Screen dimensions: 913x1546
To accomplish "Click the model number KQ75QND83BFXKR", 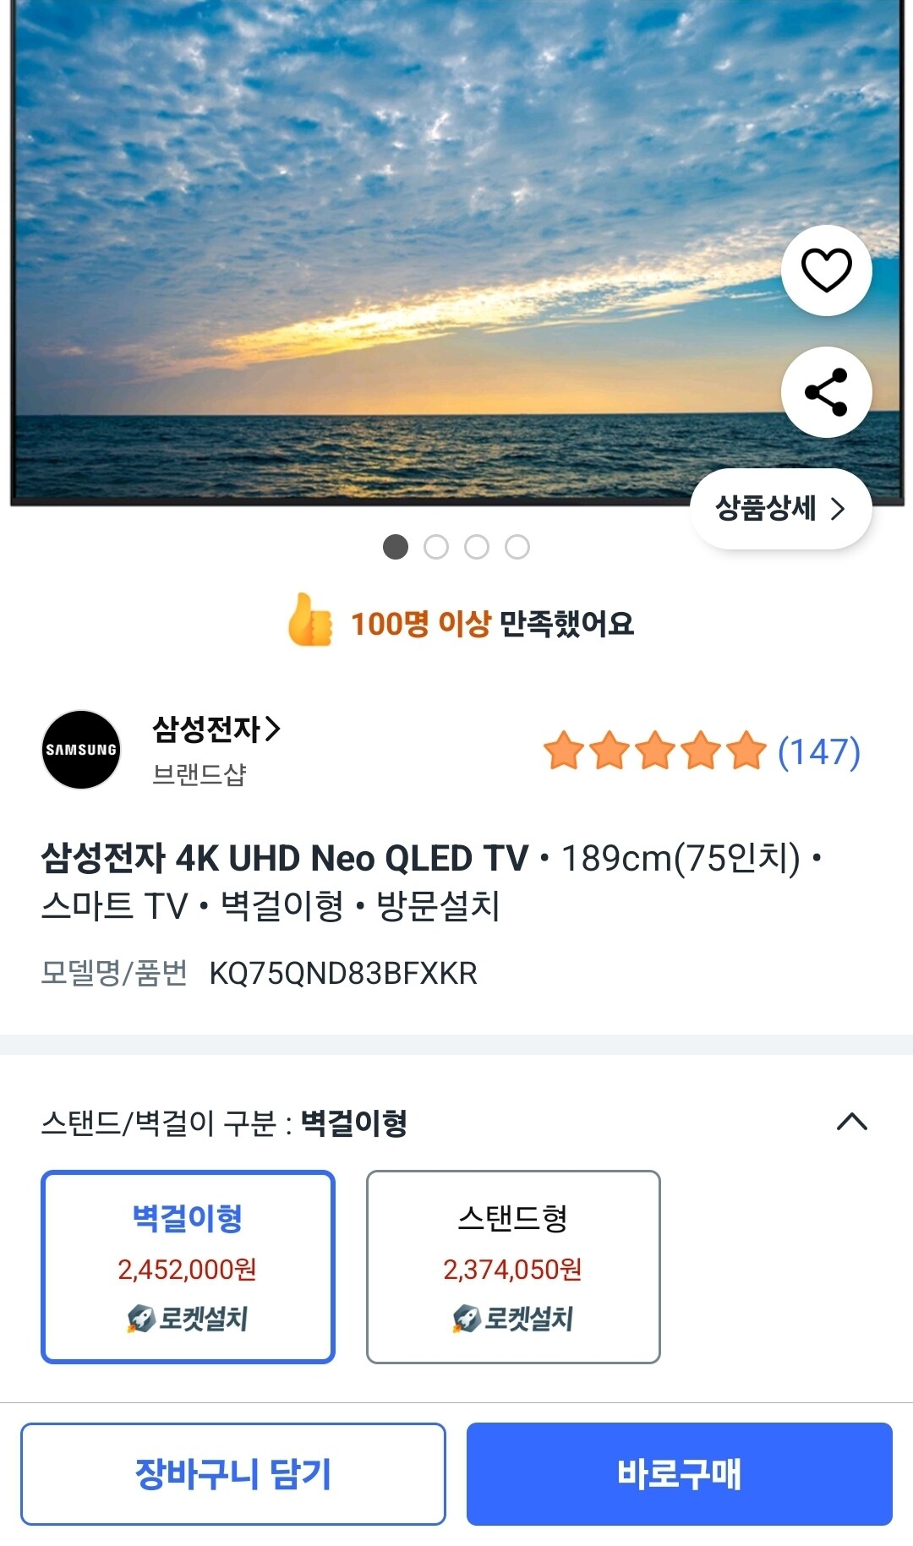I will [x=342, y=974].
